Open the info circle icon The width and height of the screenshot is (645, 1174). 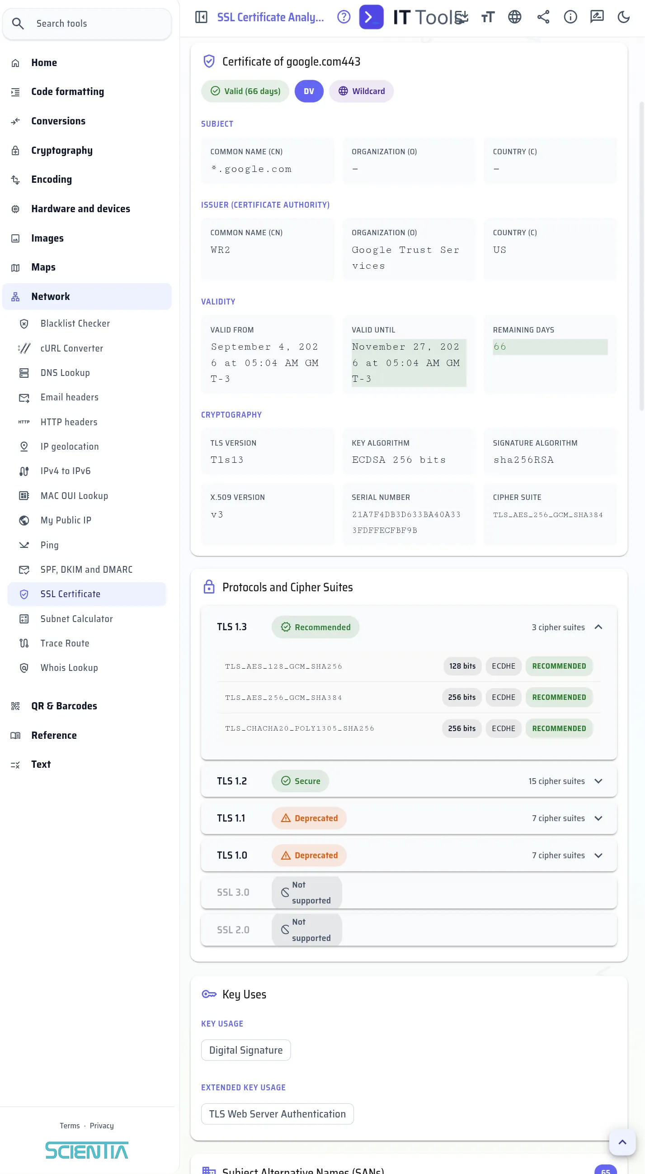(570, 17)
